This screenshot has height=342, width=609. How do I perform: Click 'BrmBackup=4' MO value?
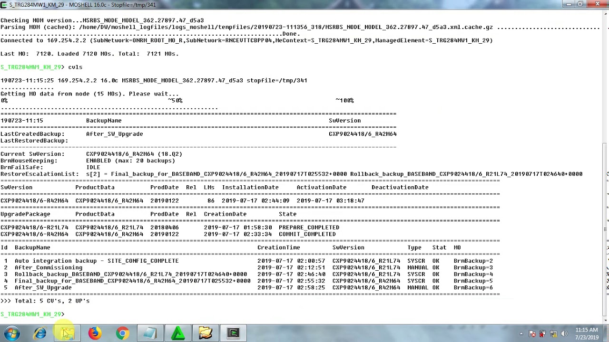(473, 274)
